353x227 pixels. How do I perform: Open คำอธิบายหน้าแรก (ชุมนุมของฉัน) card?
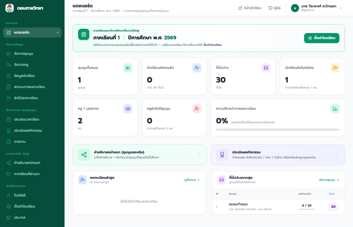pyautogui.click(x=140, y=155)
